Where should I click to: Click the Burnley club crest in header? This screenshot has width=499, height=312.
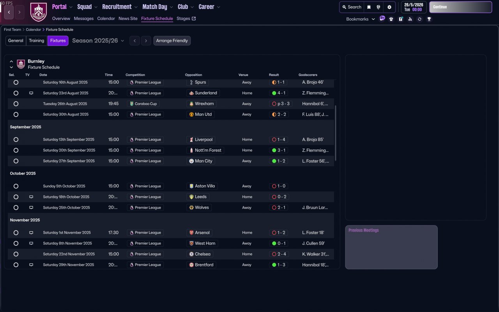tap(39, 12)
